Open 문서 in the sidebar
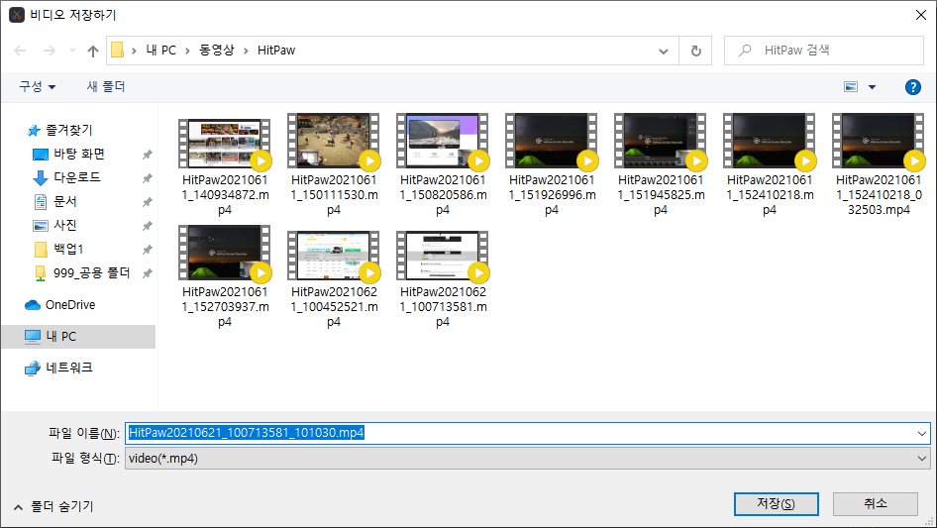The image size is (937, 528). pos(65,201)
